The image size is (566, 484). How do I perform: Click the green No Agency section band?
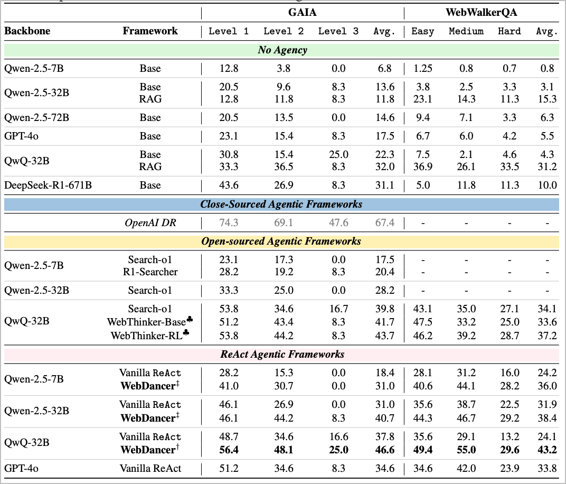point(281,50)
